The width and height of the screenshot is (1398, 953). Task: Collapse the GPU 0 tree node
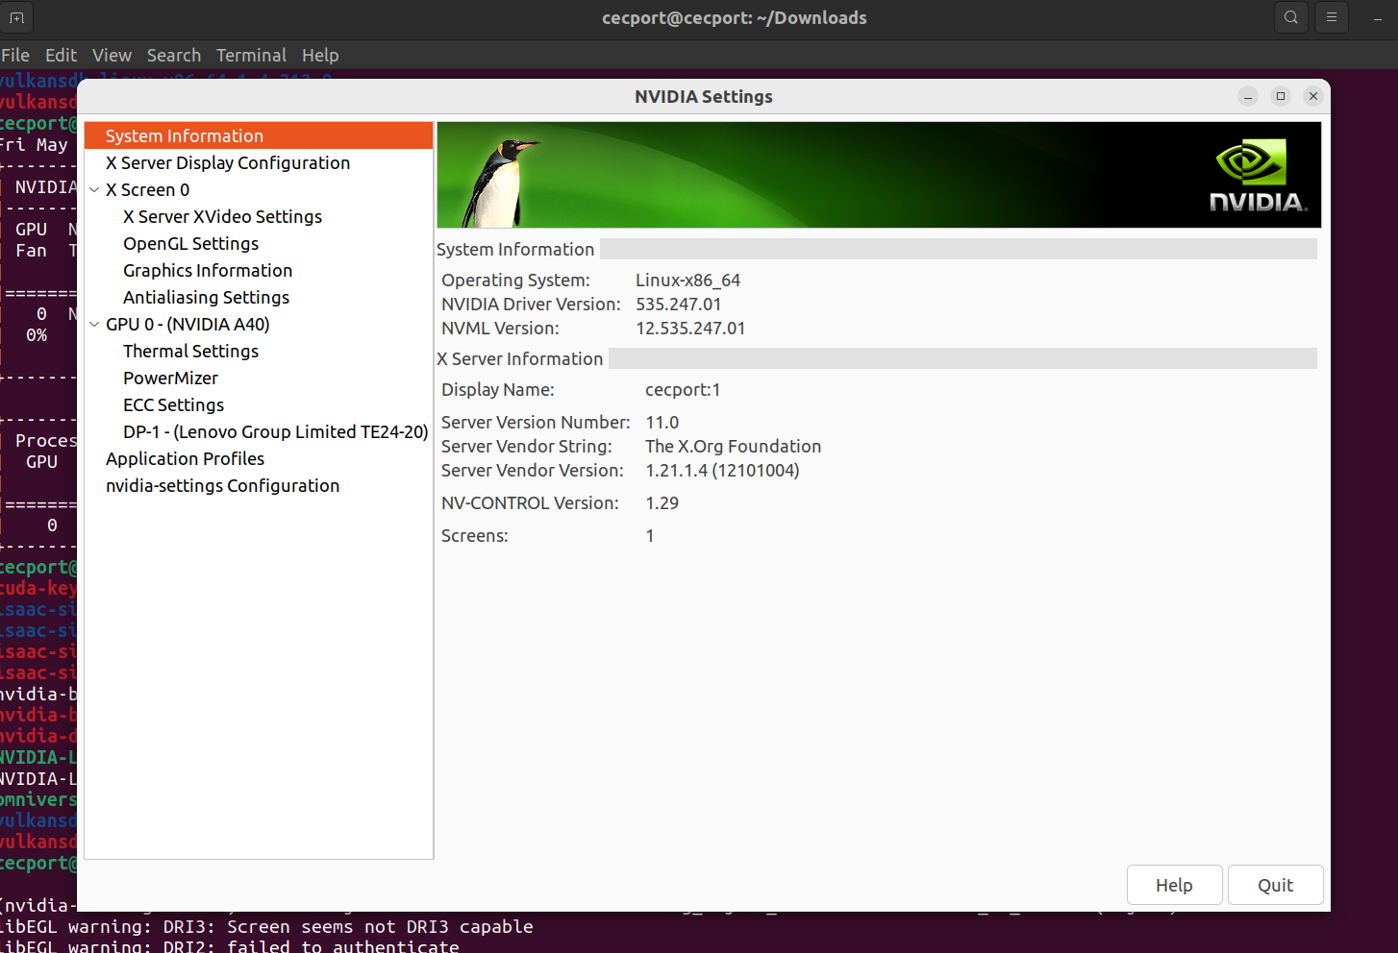click(x=94, y=325)
